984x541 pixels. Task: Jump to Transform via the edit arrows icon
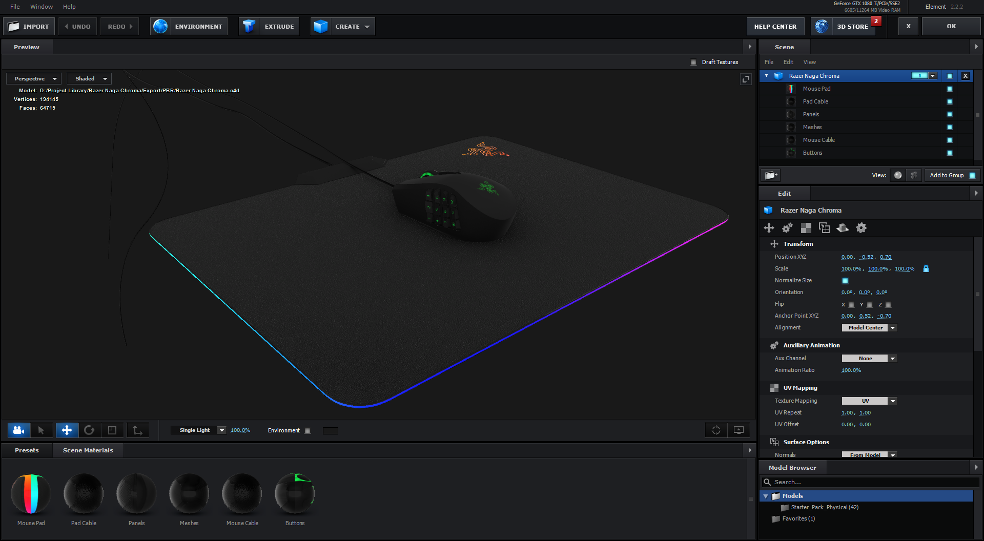click(769, 228)
